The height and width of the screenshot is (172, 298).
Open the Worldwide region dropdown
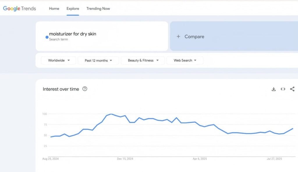point(58,61)
